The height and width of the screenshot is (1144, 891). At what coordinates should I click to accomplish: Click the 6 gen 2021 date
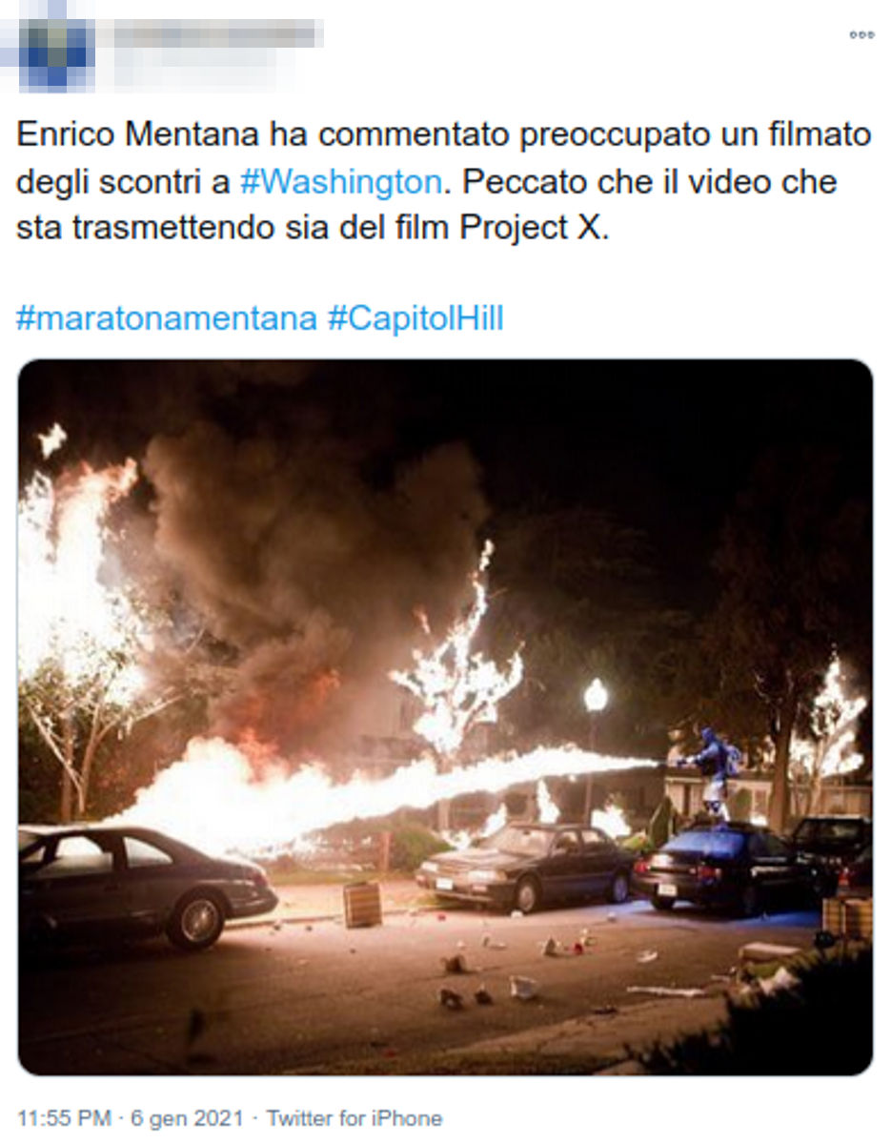coord(188,1117)
